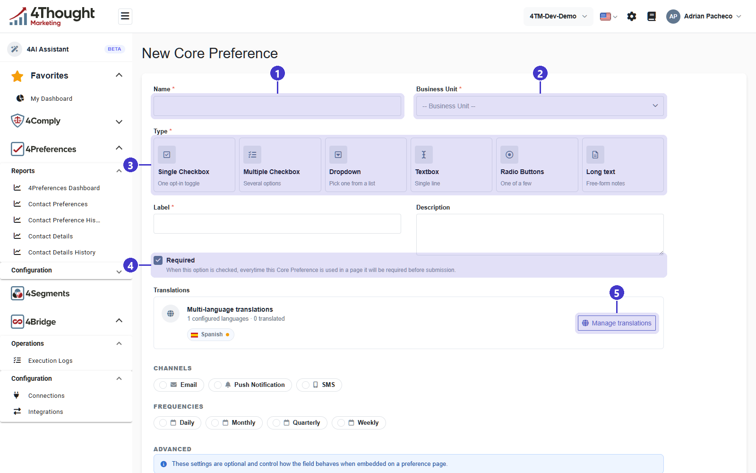
Task: Click the 4Segments product icon
Action: (x=17, y=293)
